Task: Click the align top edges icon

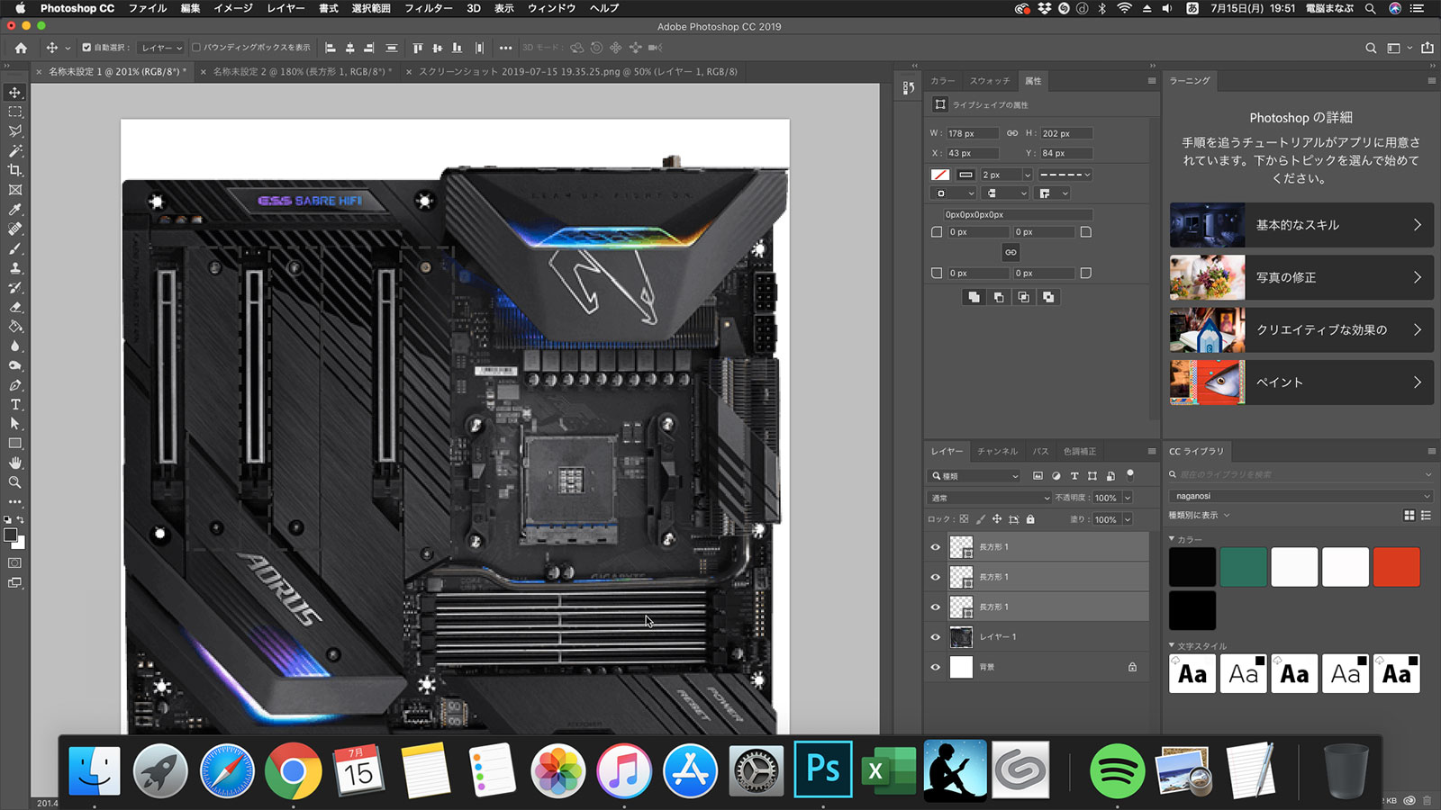Action: 417,48
